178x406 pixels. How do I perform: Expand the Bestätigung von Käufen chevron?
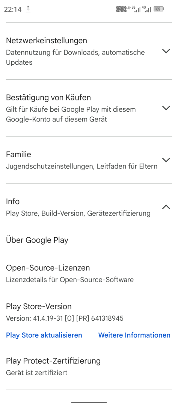click(x=166, y=108)
